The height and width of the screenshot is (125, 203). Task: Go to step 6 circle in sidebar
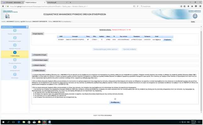15,67
